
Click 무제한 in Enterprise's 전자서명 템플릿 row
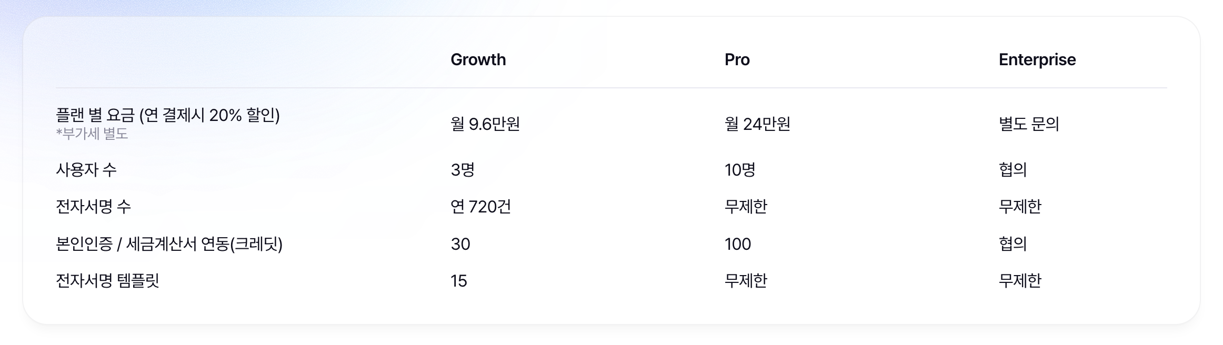click(1020, 281)
